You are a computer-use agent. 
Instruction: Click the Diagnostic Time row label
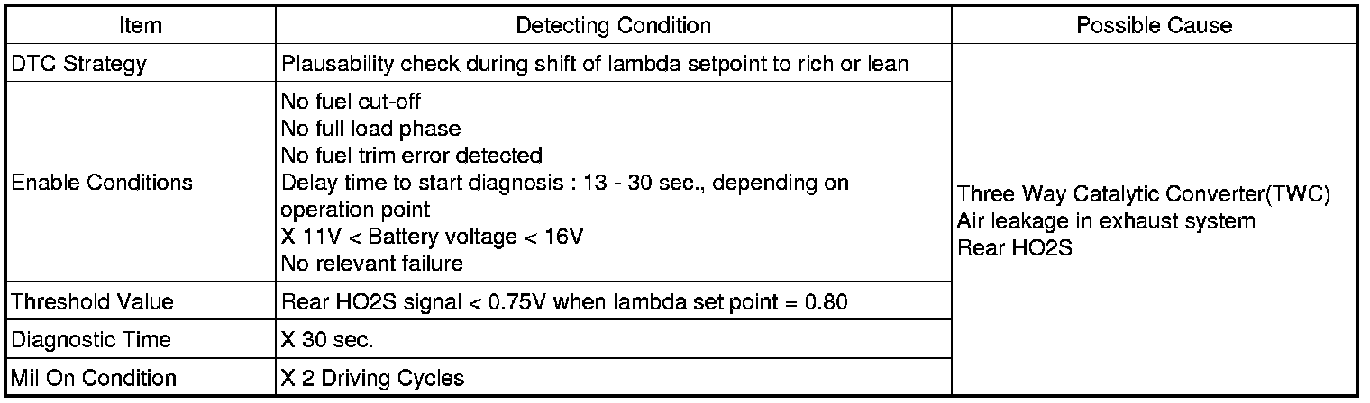91,340
